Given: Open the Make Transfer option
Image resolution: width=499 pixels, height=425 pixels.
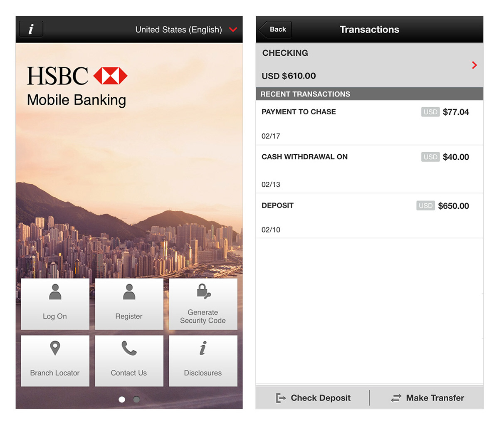Looking at the screenshot, I should point(427,398).
